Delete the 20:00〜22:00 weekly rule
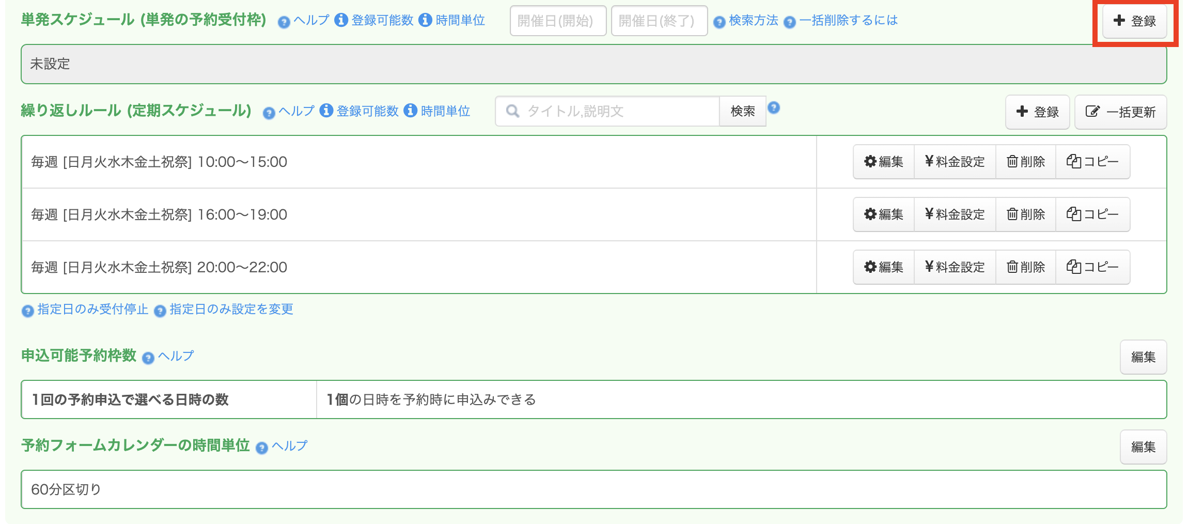This screenshot has height=524, width=1188. 1025,267
